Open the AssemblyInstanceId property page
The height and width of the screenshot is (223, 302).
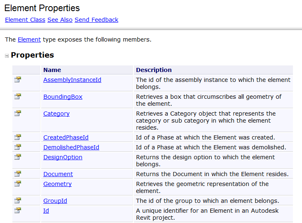coord(72,80)
